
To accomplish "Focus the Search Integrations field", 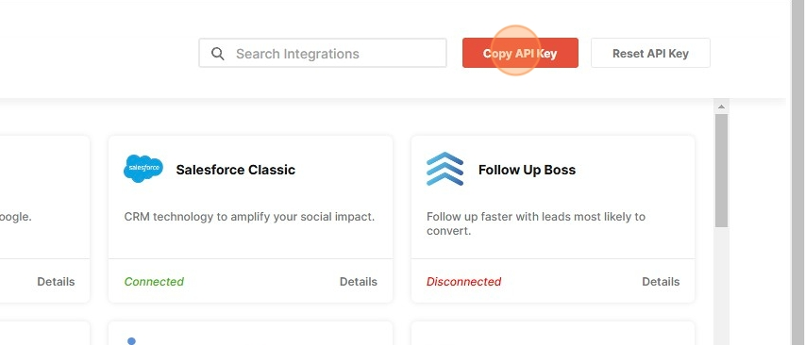I will pyautogui.click(x=323, y=53).
